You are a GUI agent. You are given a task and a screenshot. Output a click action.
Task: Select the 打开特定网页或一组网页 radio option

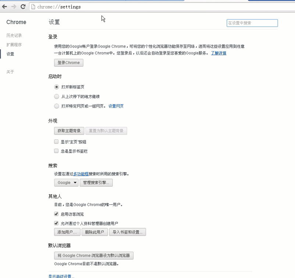(56, 106)
